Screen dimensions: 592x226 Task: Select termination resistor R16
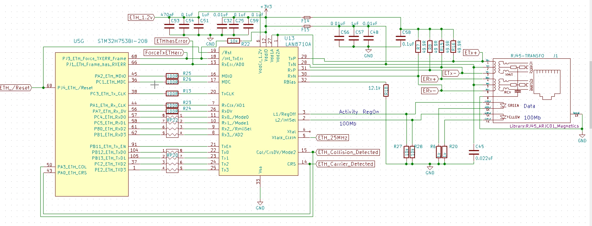pyautogui.click(x=453, y=46)
